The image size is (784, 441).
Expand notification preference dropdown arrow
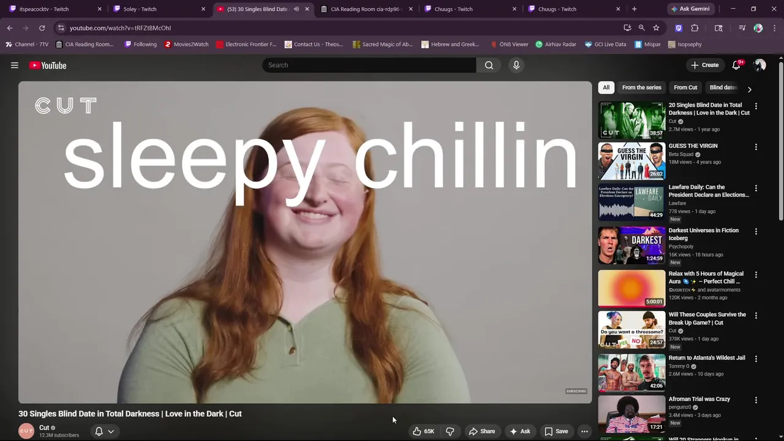(x=111, y=431)
